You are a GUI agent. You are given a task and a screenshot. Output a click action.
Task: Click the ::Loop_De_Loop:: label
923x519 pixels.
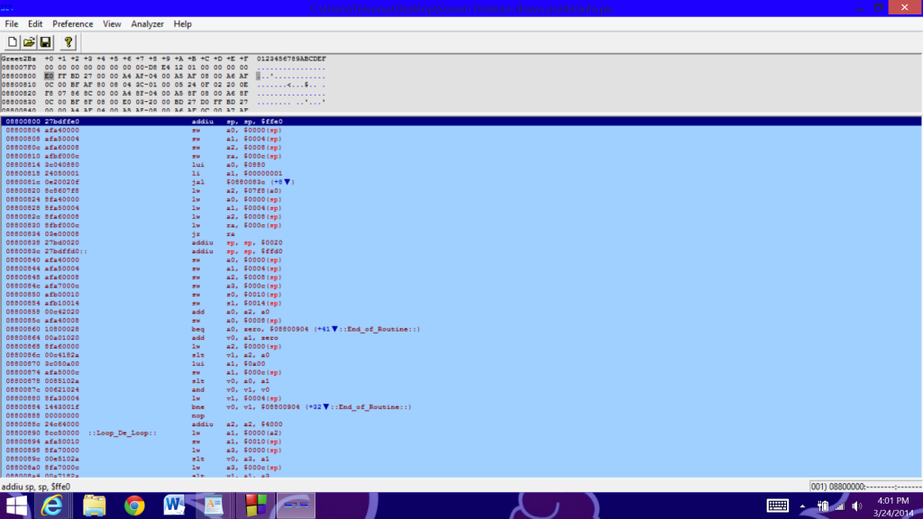(x=123, y=432)
